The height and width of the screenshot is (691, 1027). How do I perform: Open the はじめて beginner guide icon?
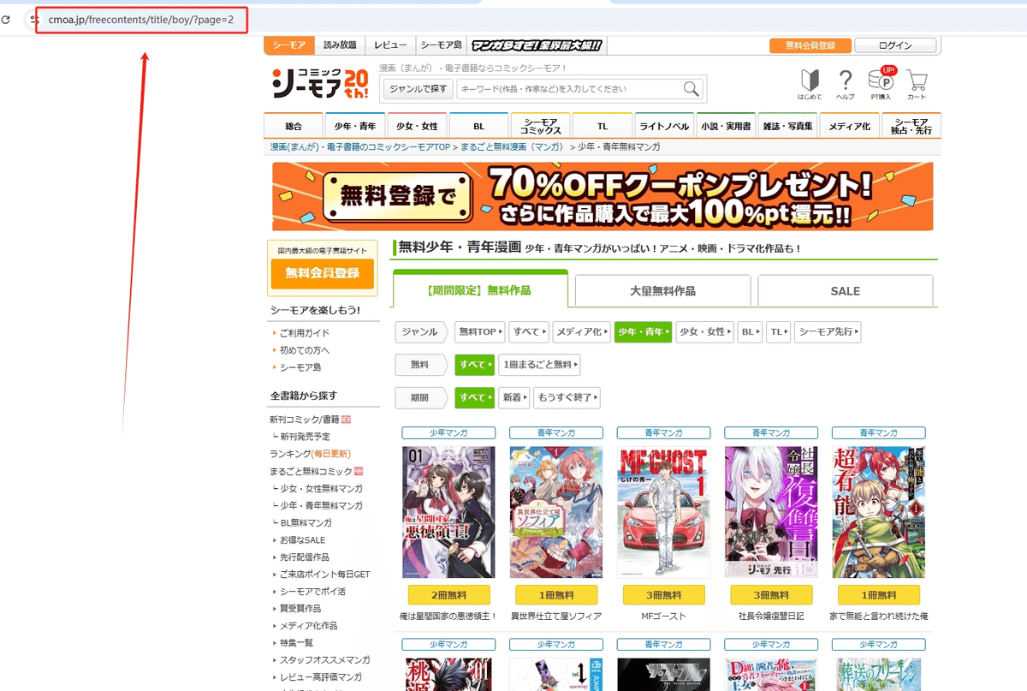tap(810, 85)
